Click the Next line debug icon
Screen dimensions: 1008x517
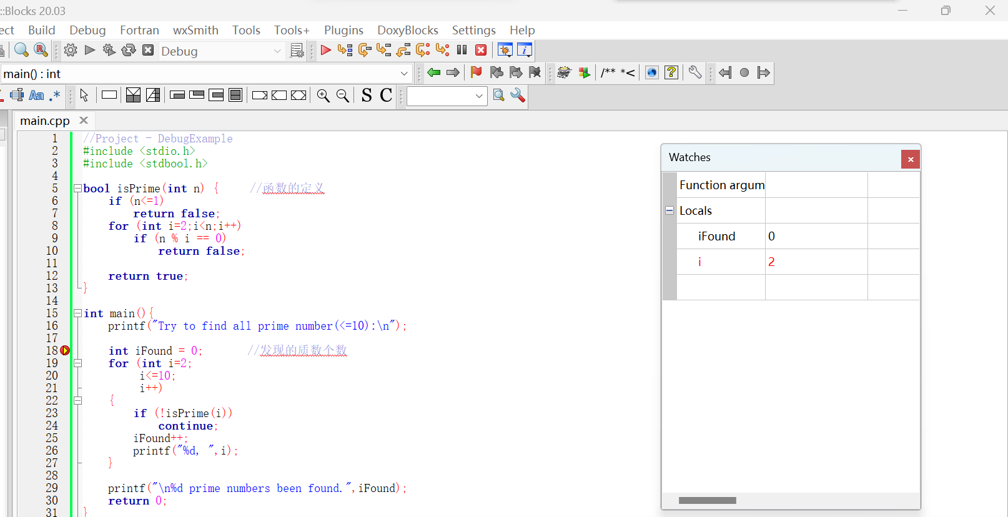(365, 50)
